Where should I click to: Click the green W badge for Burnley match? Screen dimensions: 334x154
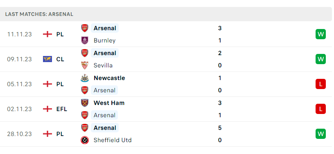(320, 34)
